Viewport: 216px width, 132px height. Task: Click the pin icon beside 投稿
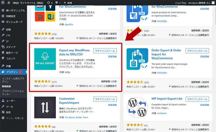click(3, 29)
